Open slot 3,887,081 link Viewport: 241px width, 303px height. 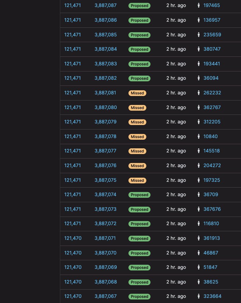click(105, 93)
